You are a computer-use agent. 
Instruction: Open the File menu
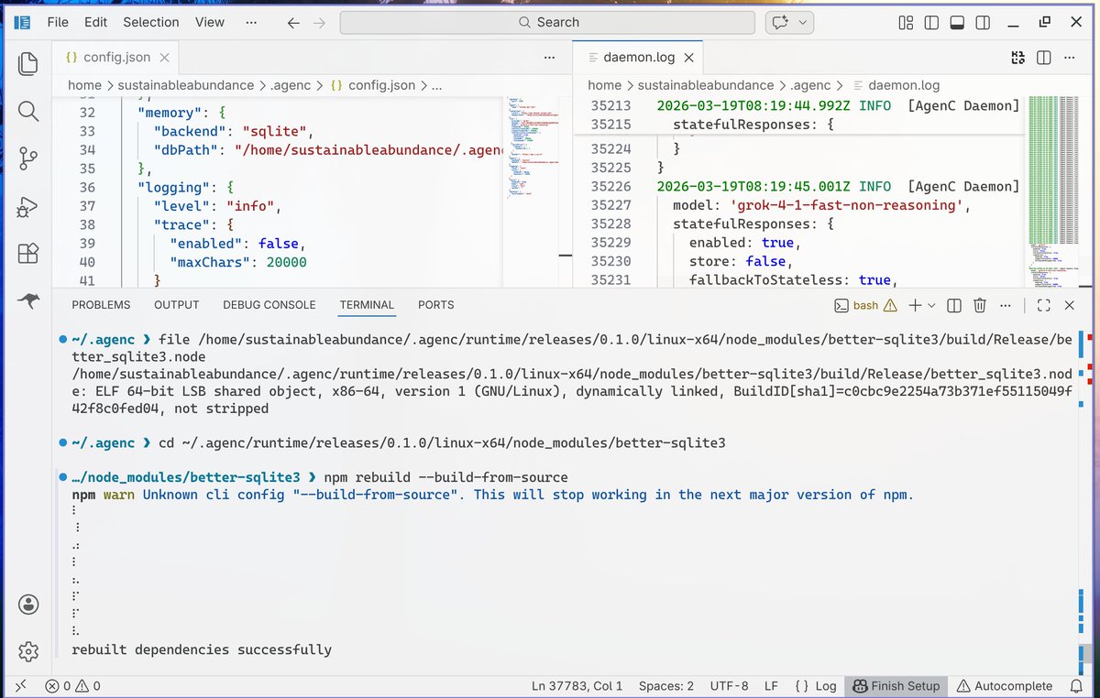coord(57,22)
